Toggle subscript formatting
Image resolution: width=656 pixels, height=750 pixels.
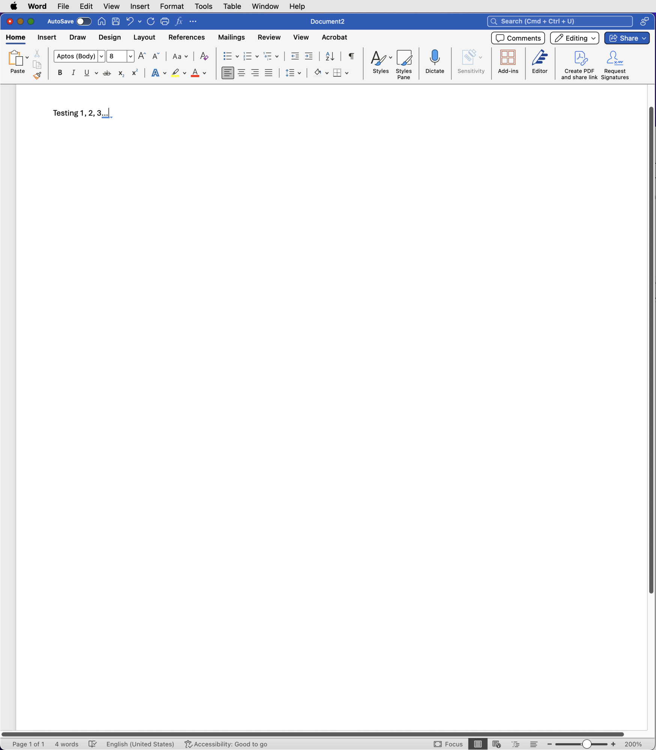click(121, 73)
